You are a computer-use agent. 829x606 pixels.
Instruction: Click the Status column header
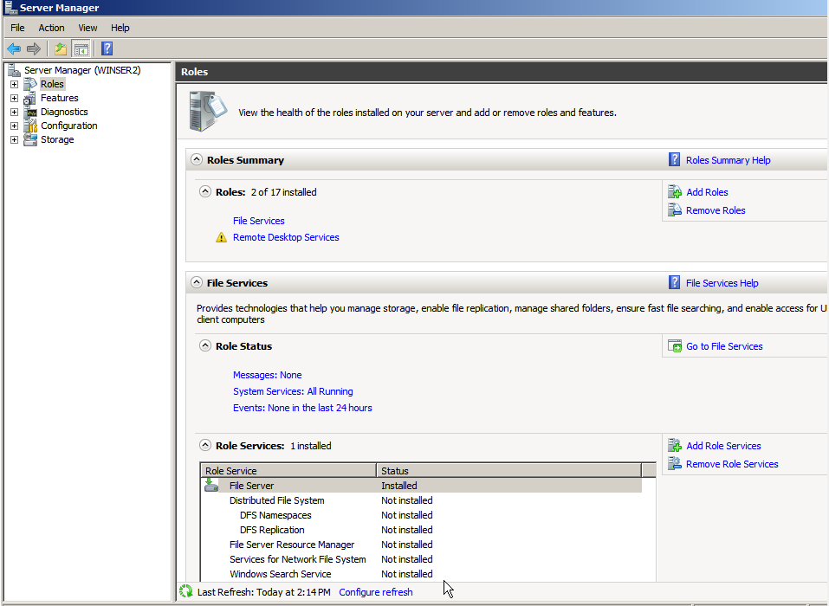pyautogui.click(x=509, y=470)
